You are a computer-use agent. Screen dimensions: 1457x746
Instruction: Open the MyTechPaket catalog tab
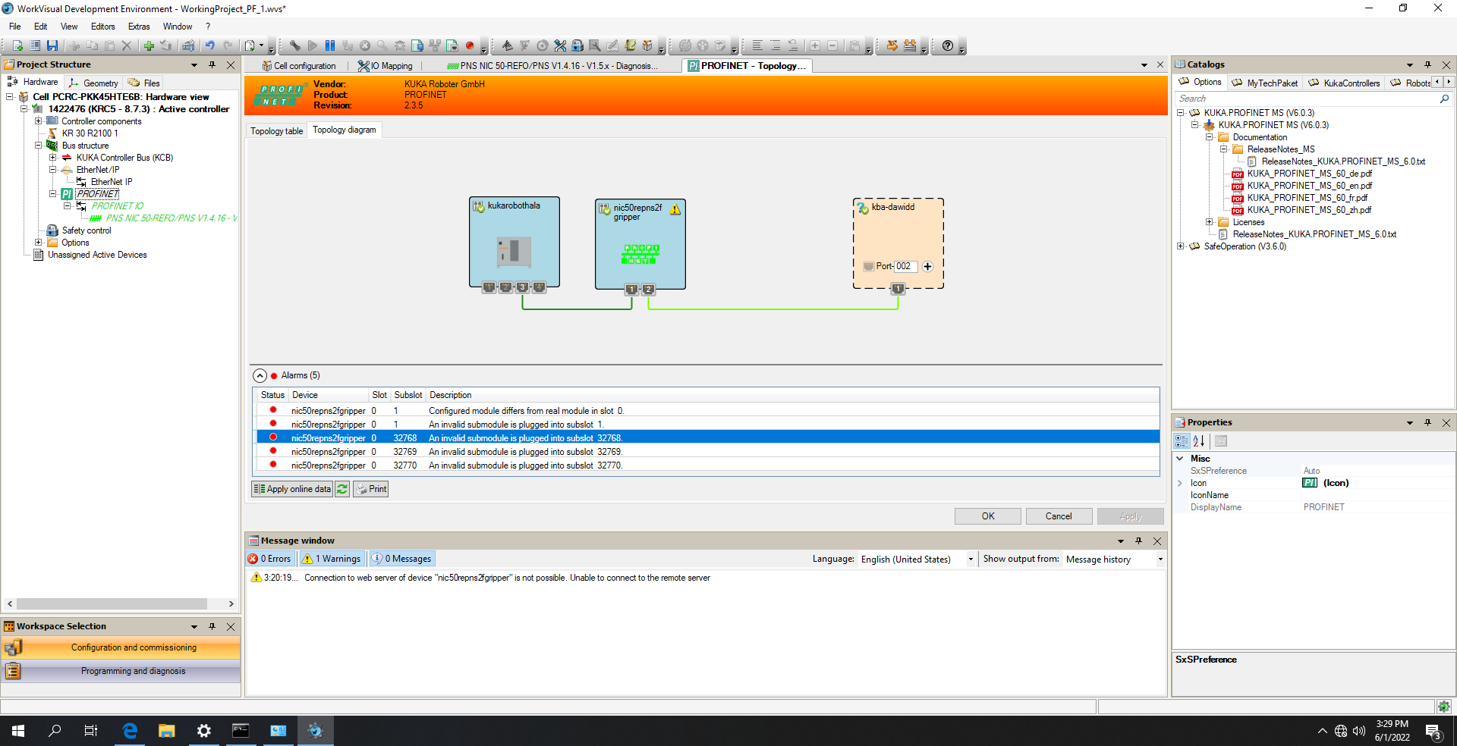click(1265, 83)
